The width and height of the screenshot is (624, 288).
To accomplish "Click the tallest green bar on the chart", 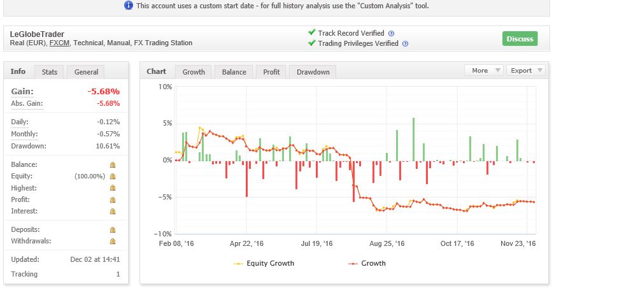I will click(414, 139).
